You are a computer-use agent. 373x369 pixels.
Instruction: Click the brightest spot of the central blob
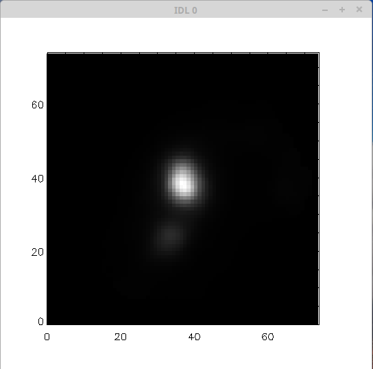tap(182, 184)
